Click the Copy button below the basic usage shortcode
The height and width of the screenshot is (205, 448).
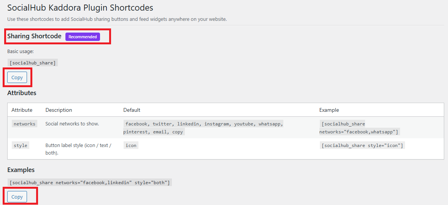tap(17, 77)
